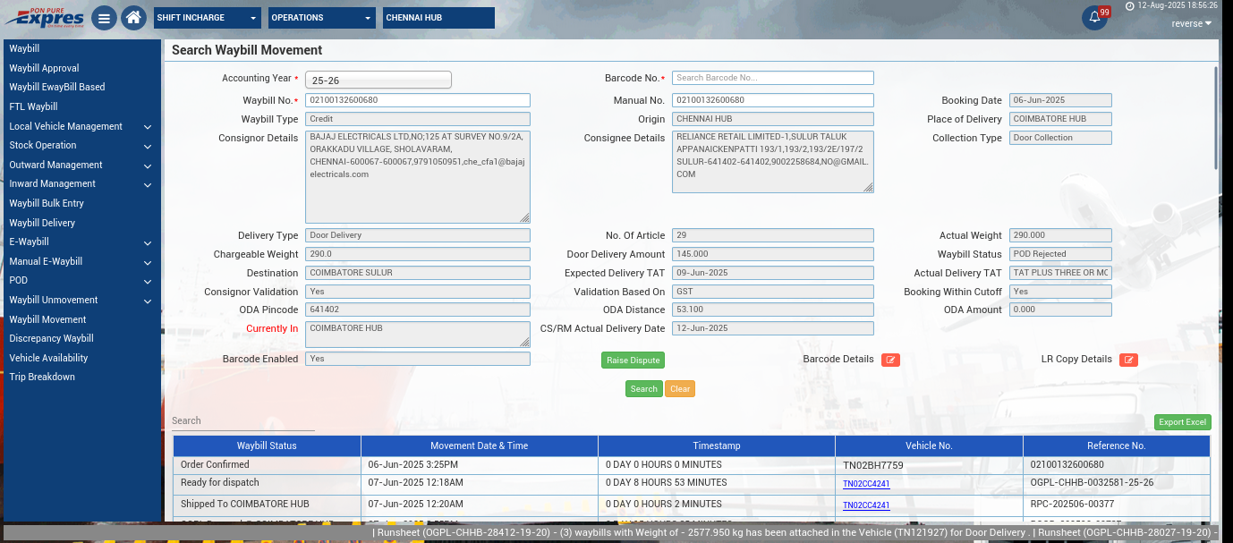Screen dimensions: 1233x543
Task: Open the Operations dropdown
Action: pyautogui.click(x=322, y=18)
